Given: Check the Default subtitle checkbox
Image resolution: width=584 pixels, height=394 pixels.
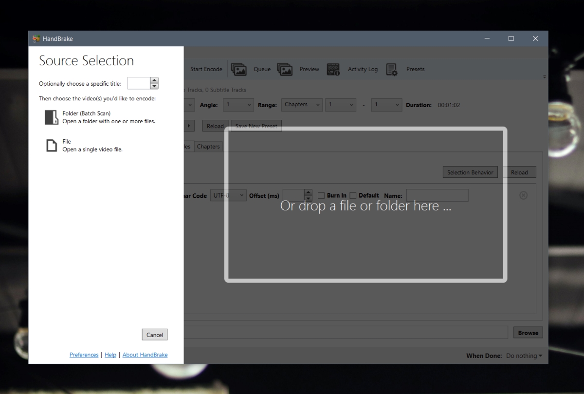Looking at the screenshot, I should click(x=353, y=195).
